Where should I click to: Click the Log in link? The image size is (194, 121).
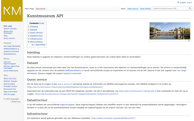click(x=189, y=3)
